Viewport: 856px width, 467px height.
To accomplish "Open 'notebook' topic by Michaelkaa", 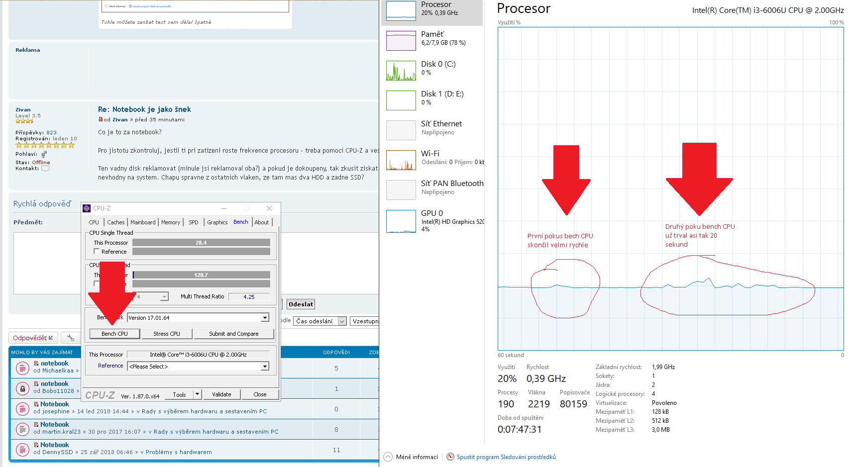I will click(x=55, y=364).
